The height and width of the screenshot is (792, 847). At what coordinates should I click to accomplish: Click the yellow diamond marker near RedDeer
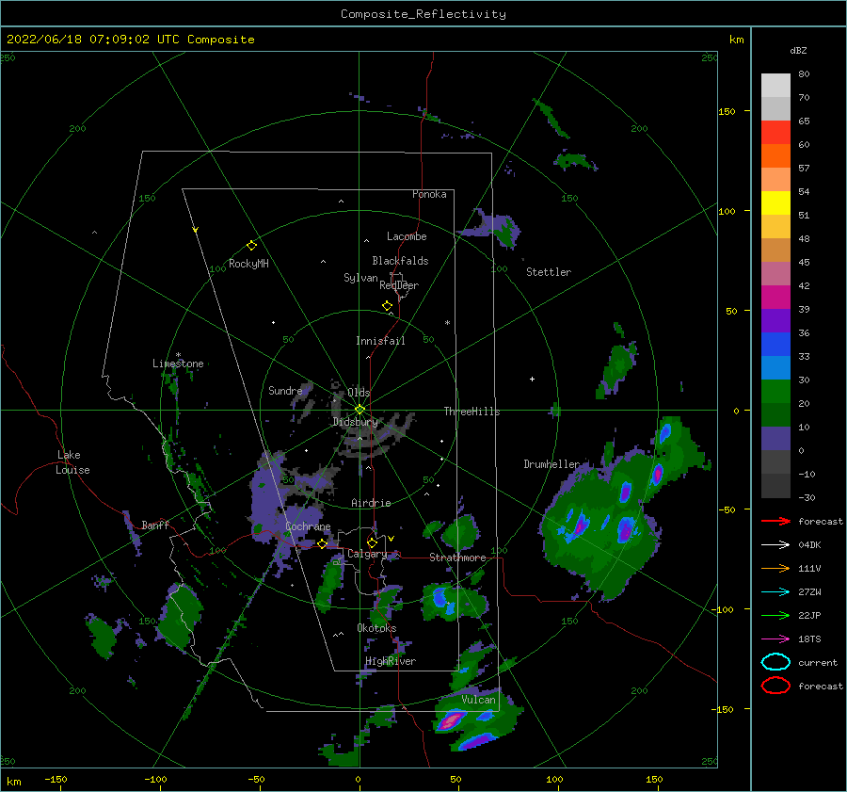(x=388, y=306)
